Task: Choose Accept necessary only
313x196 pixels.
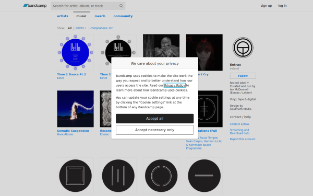Action: coord(155,130)
